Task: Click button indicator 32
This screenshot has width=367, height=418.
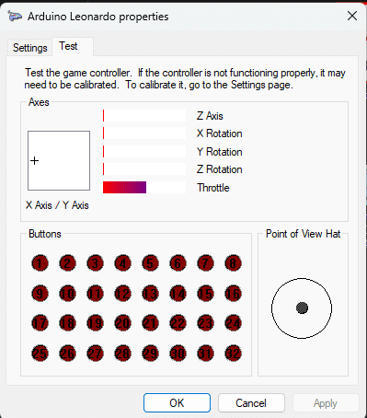Action: tap(233, 354)
